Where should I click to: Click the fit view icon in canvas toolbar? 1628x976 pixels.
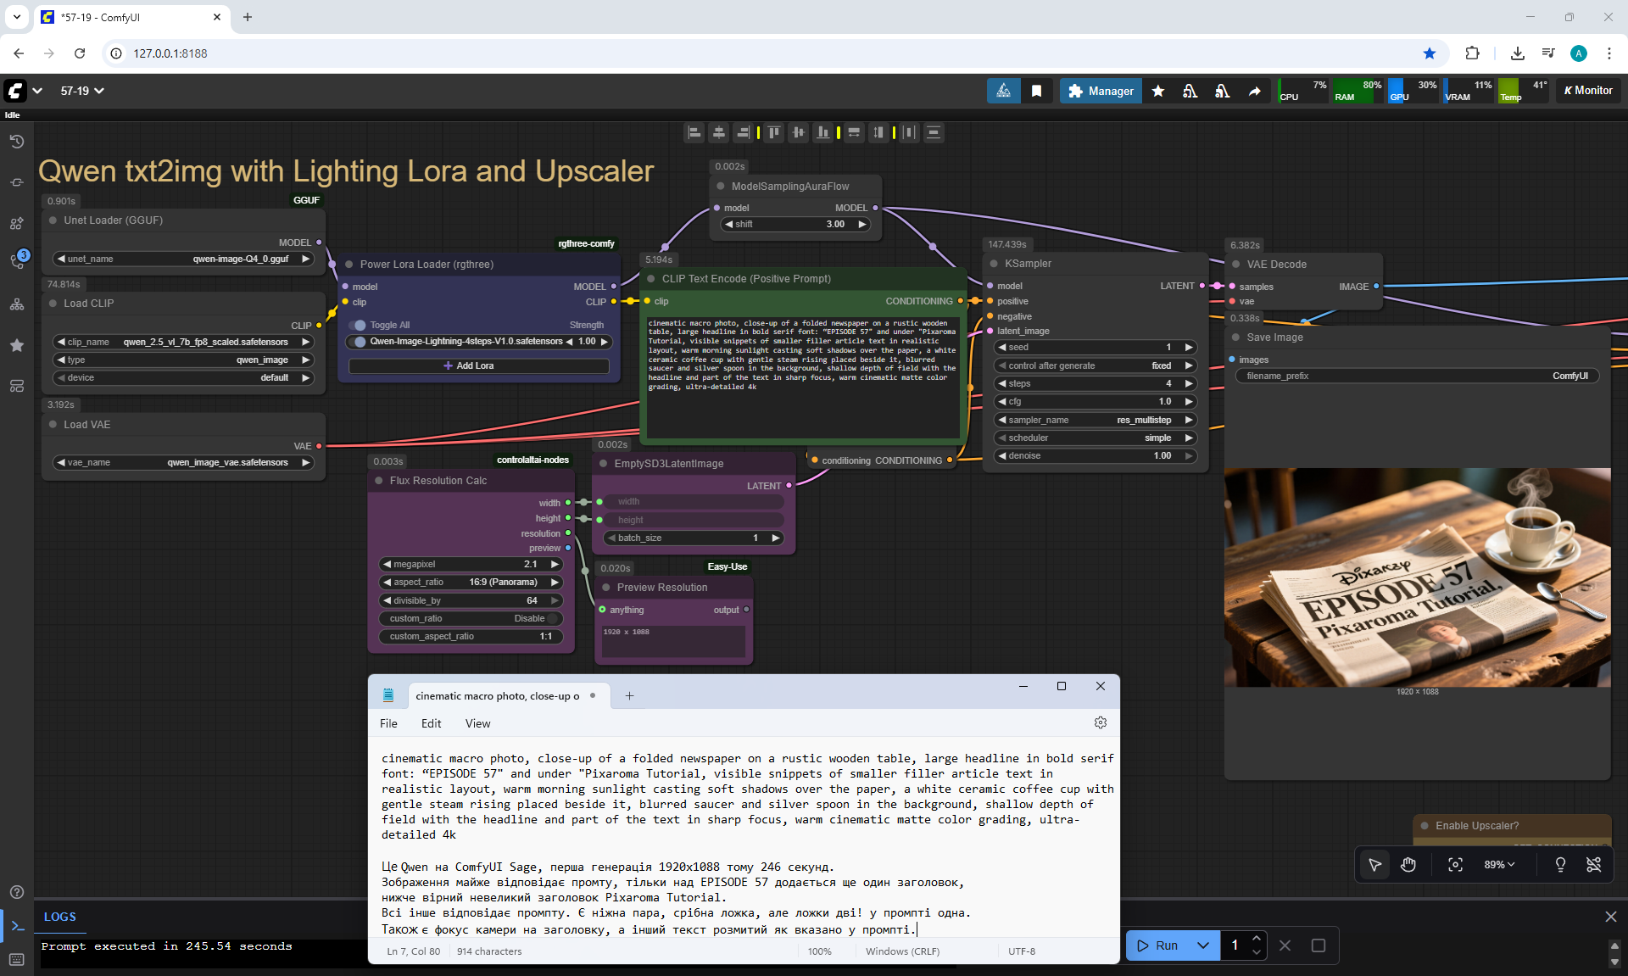(1455, 864)
